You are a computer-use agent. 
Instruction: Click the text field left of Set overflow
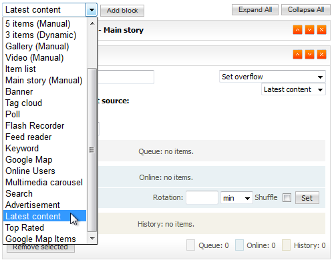click(x=126, y=77)
